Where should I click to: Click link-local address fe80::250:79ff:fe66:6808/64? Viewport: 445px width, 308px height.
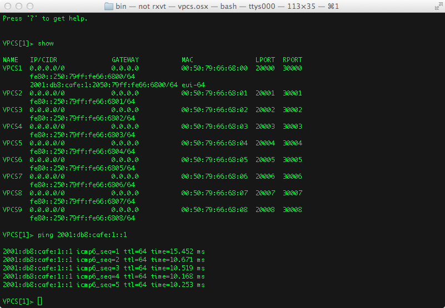point(82,218)
